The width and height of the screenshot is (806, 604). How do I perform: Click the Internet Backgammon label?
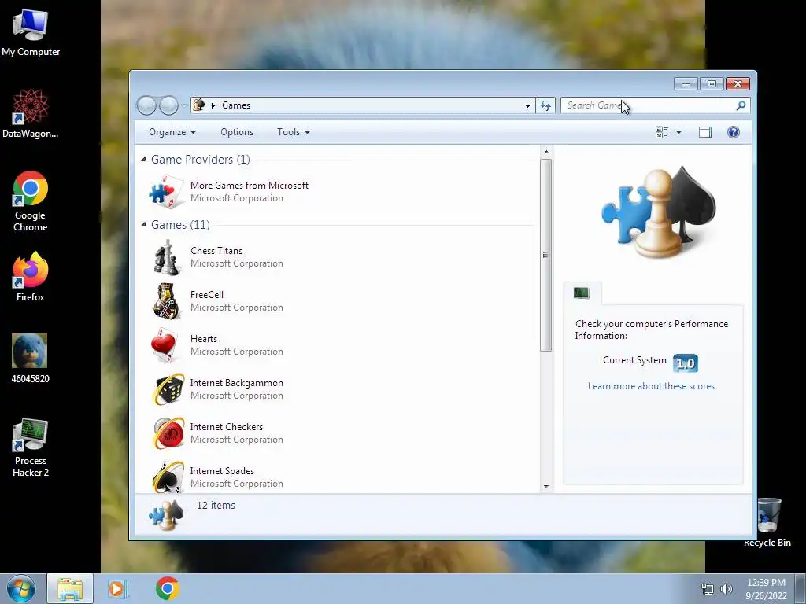236,383
